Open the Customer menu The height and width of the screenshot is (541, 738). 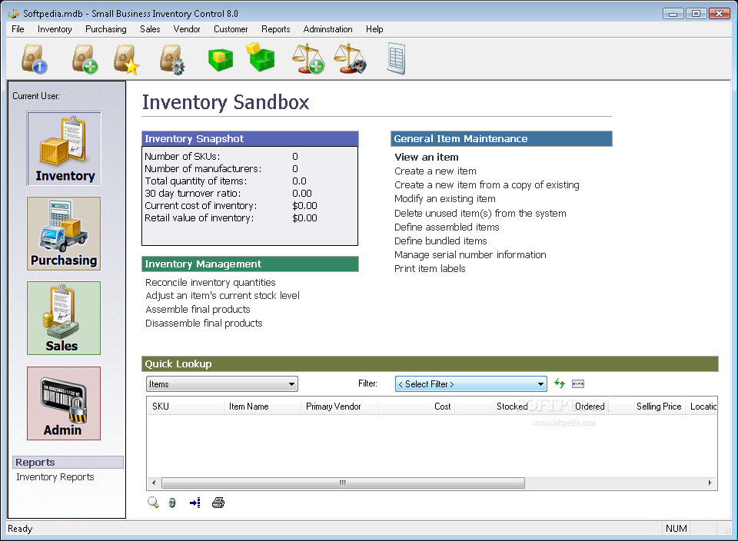click(x=231, y=29)
